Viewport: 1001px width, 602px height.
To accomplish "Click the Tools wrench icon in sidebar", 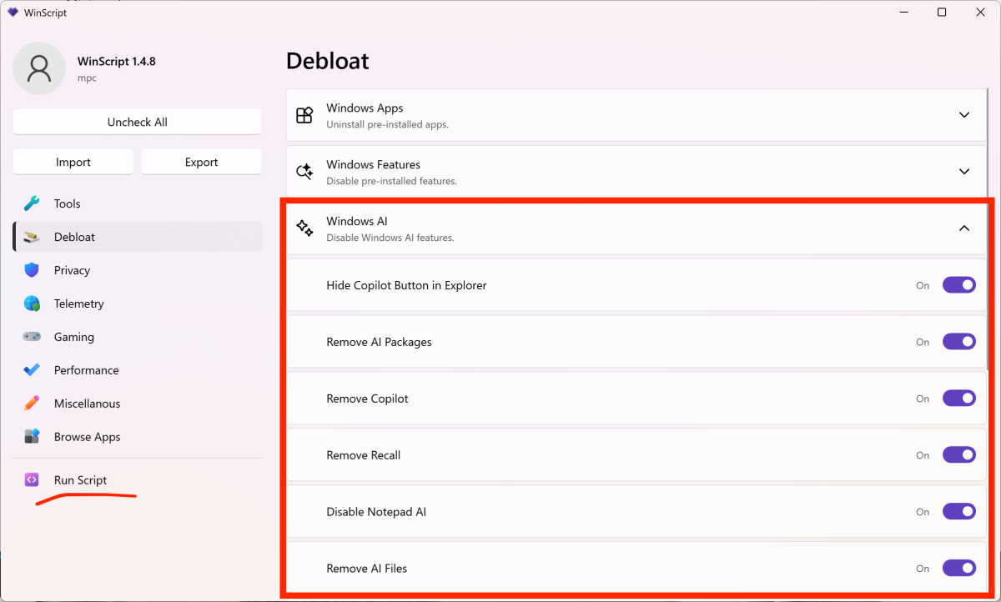I will pyautogui.click(x=32, y=203).
